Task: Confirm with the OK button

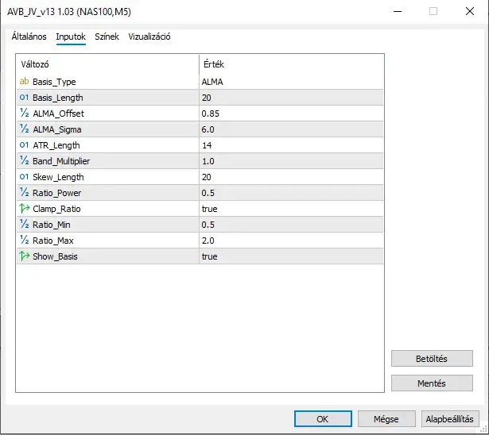Action: coord(323,419)
